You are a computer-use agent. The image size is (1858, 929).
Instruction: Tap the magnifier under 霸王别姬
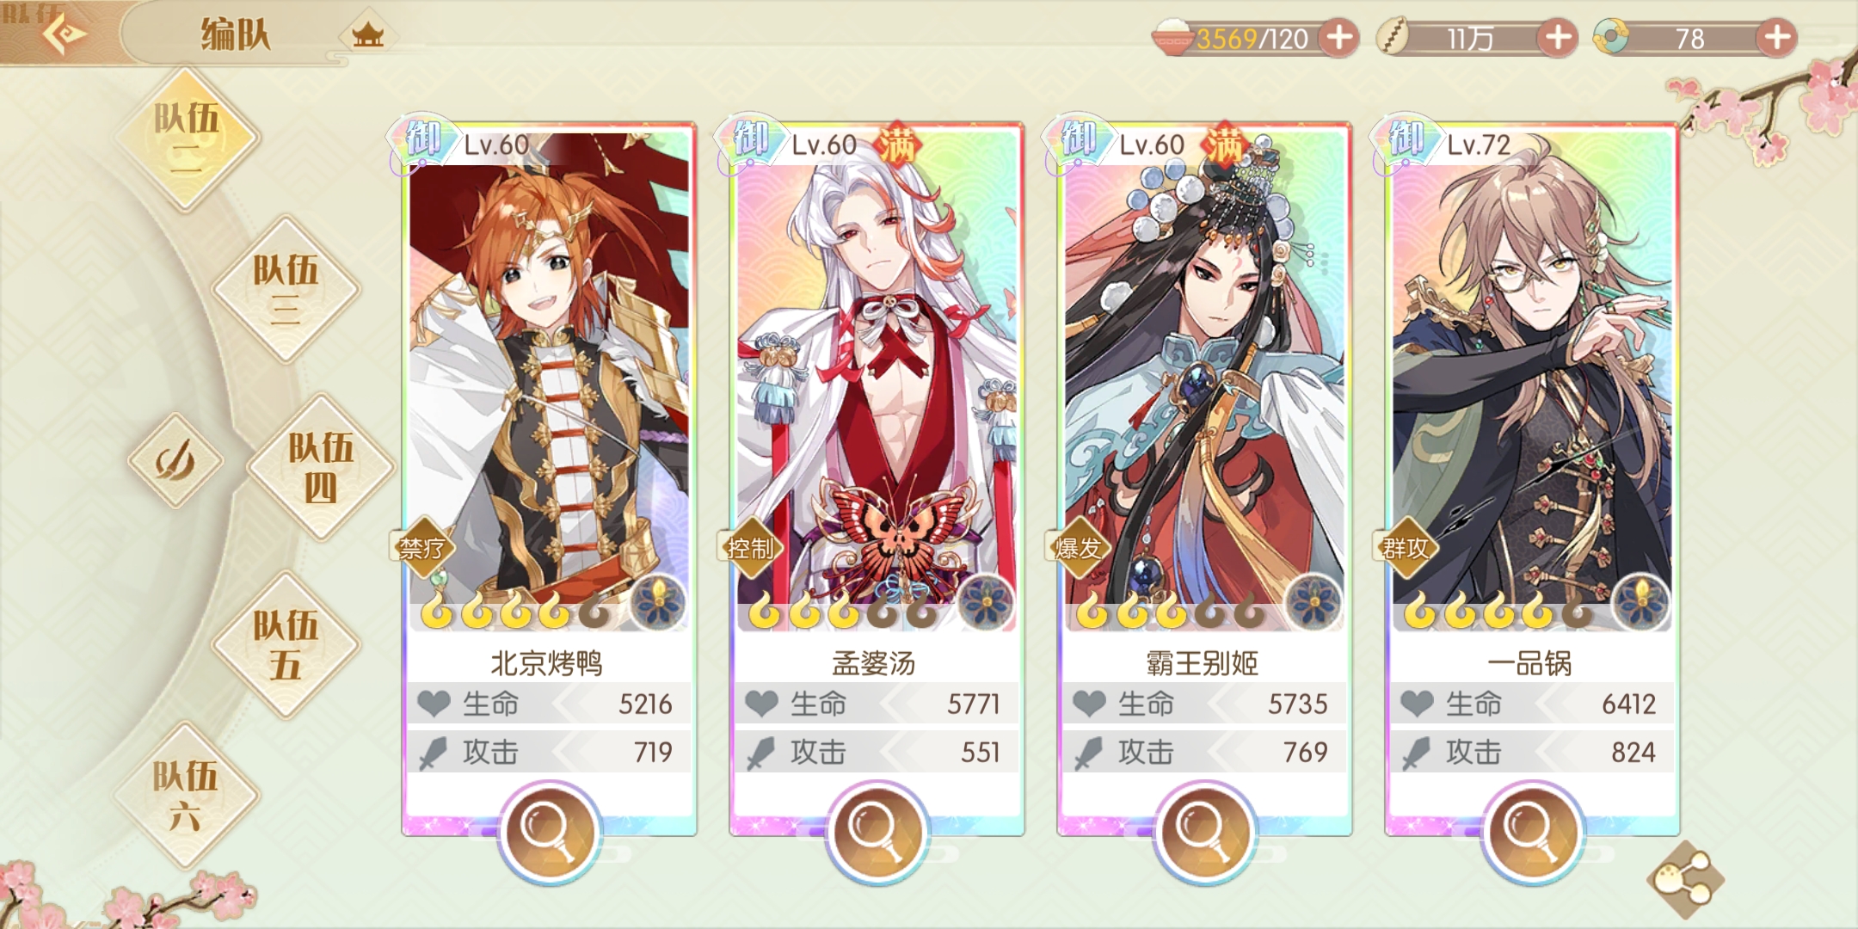click(x=1204, y=830)
